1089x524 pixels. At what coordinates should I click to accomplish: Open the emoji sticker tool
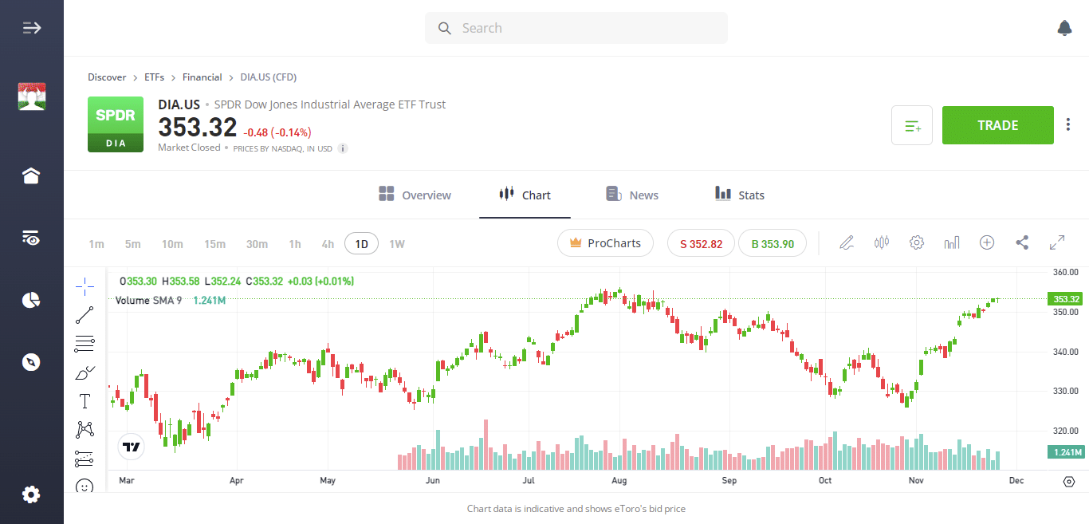coord(85,486)
